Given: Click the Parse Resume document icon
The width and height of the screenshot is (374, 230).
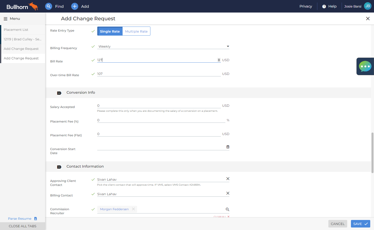Looking at the screenshot, I should (36, 219).
